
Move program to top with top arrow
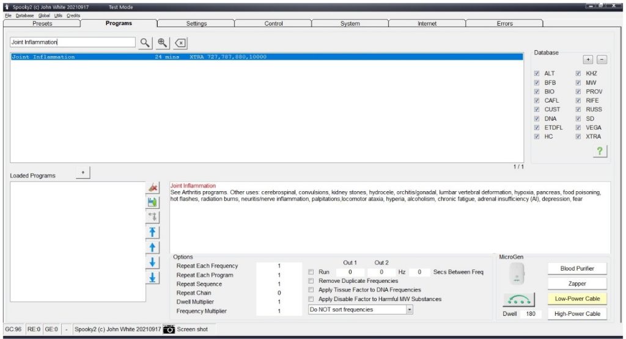(x=153, y=232)
